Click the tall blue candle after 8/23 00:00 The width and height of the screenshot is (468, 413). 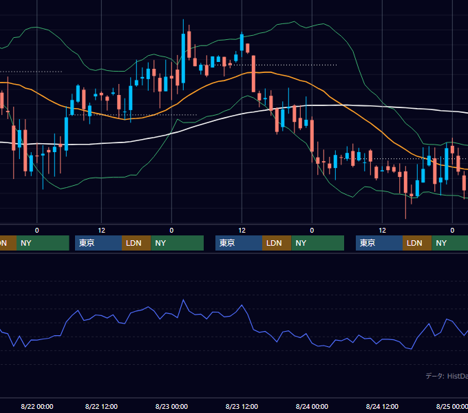click(183, 59)
